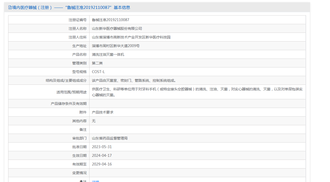Click the 产品名称 label cell
The image size is (330, 182).
pos(49,54)
